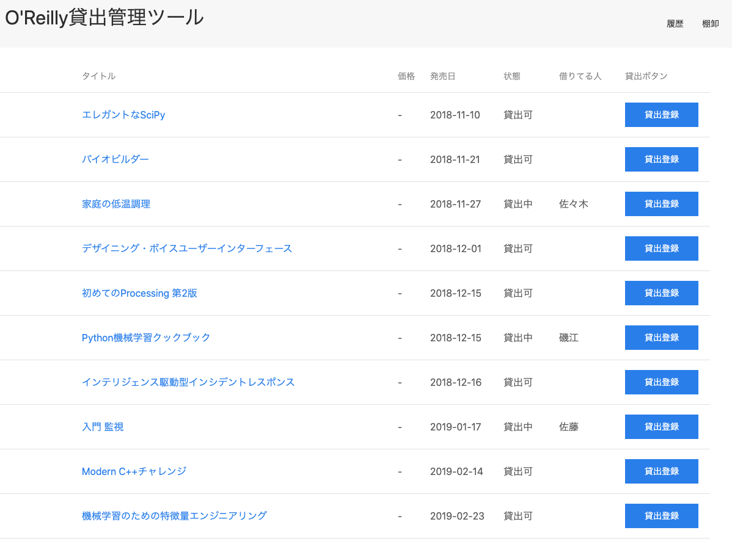
Task: Click 貸出登録 for 機械学習のための特徴量エンジニアリング
Action: [x=662, y=516]
